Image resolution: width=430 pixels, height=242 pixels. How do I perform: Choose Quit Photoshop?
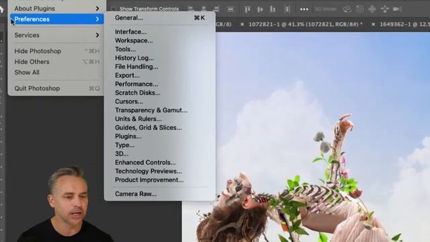56,88
